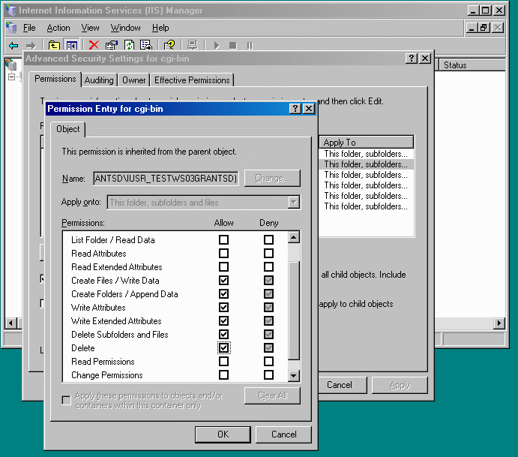
Task: Click Apply in Advanced Security Settings
Action: coord(400,385)
